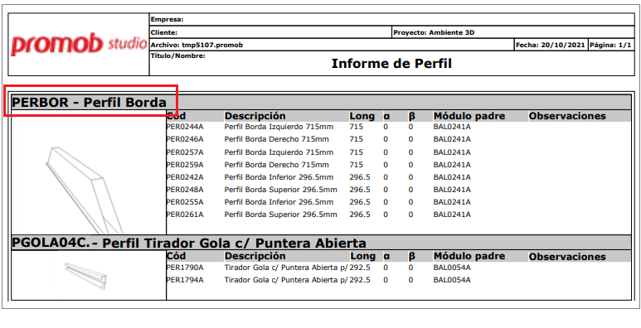Select the 'PERBOR - Perfil Borda' section heading

coord(89,102)
